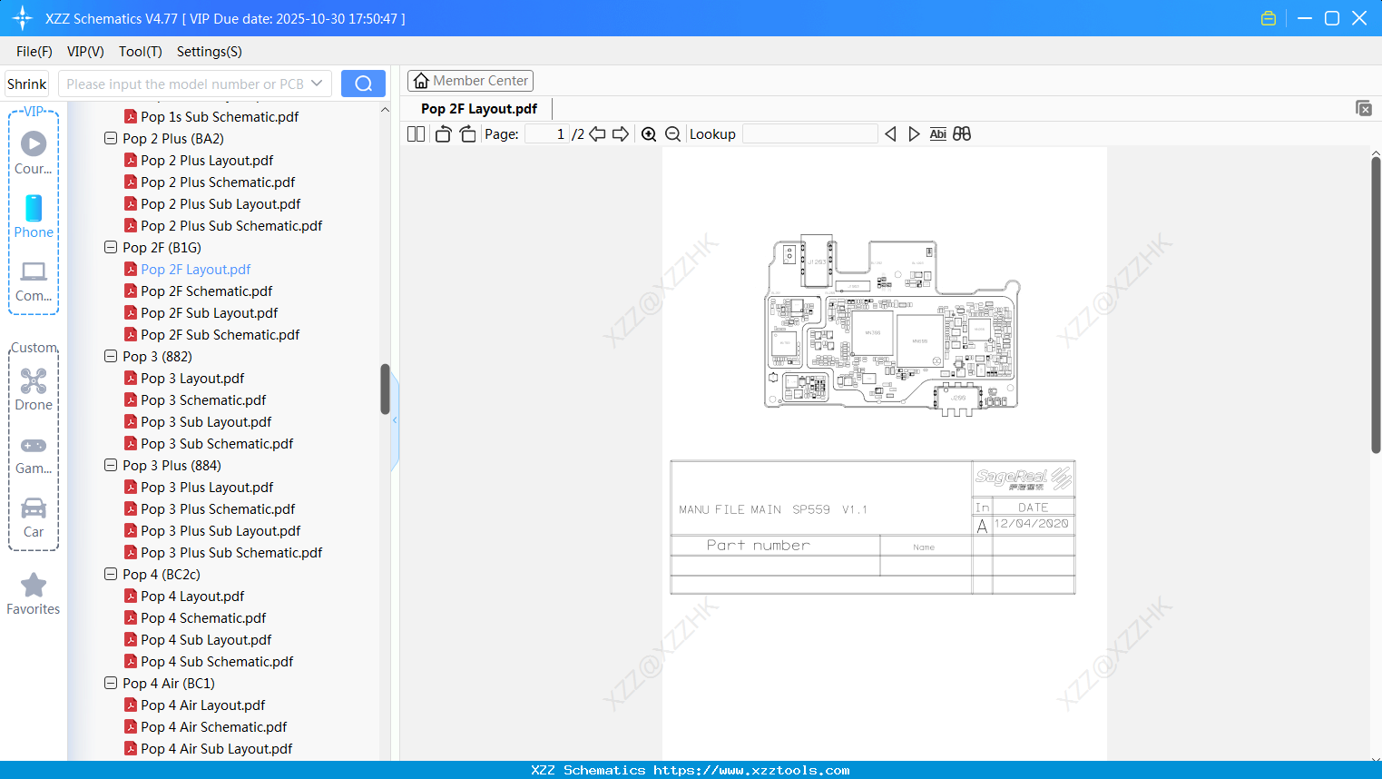Click the Shrink button
Viewport: 1382px width, 779px height.
(26, 83)
